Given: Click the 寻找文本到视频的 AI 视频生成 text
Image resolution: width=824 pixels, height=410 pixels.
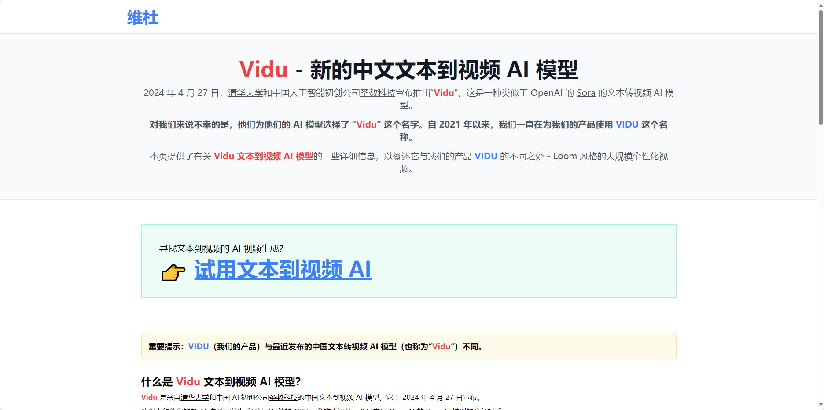Looking at the screenshot, I should (x=221, y=249).
